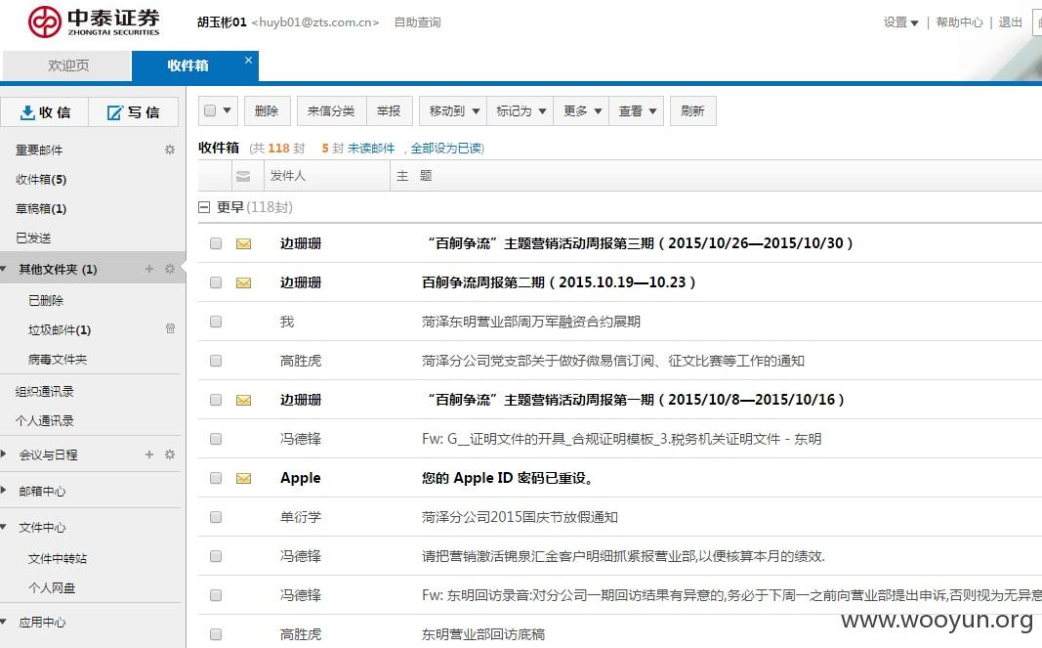Open 垃圾邮件(1) folder
Viewport: 1042px width, 648px height.
click(x=60, y=330)
